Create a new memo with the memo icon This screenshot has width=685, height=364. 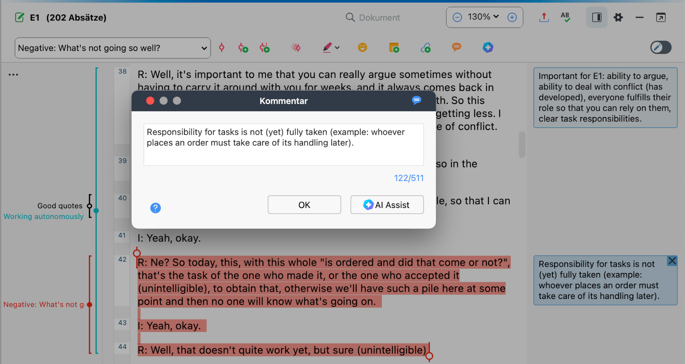(394, 48)
